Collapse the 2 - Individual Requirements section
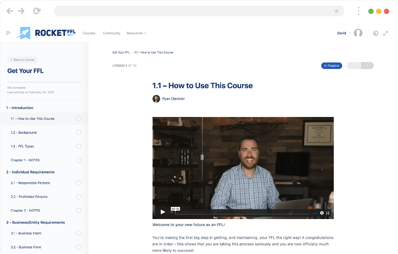 click(x=30, y=172)
